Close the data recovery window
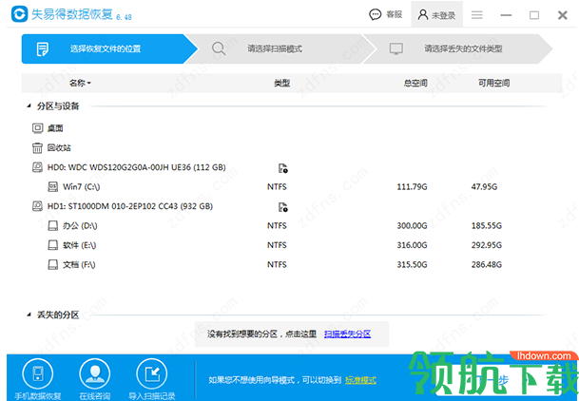 563,15
